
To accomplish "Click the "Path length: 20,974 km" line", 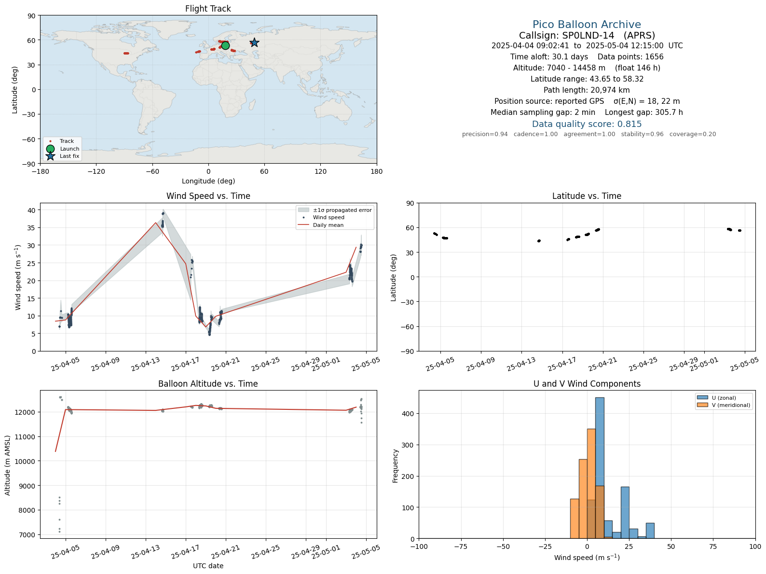I will click(x=587, y=90).
